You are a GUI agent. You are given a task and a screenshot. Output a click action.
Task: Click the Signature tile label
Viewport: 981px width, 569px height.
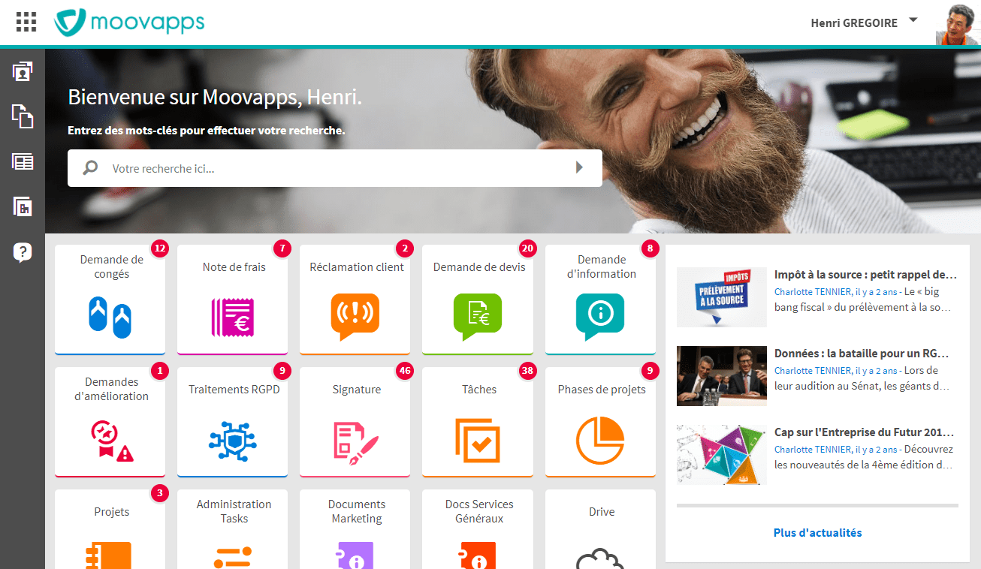(x=357, y=389)
